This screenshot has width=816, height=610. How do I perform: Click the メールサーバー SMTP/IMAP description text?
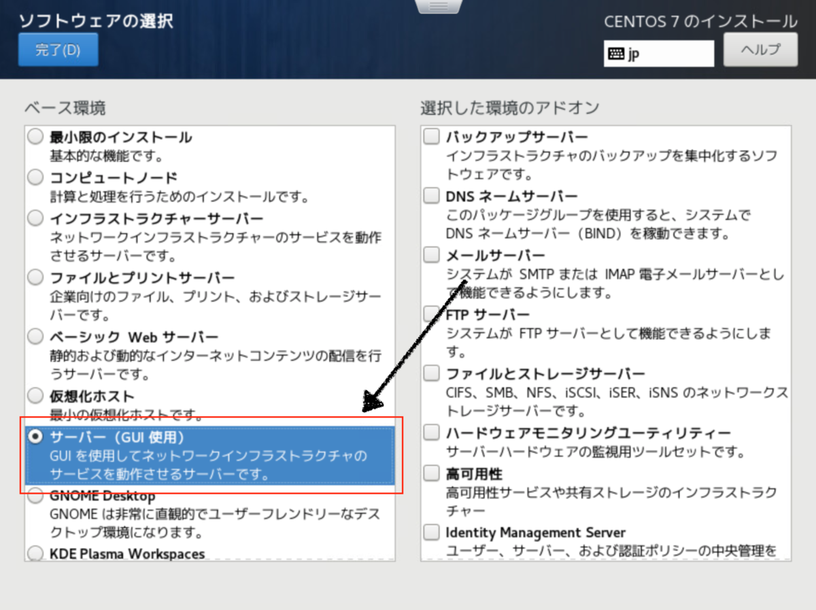point(615,284)
